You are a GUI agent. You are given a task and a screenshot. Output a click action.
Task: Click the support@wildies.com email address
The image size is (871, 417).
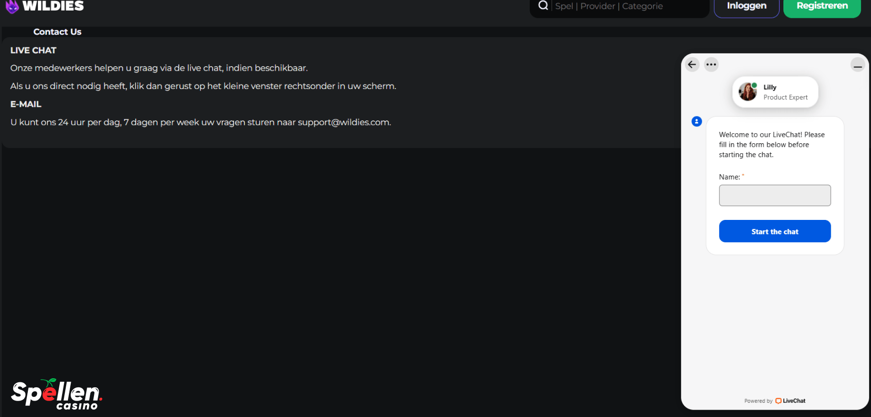(344, 122)
